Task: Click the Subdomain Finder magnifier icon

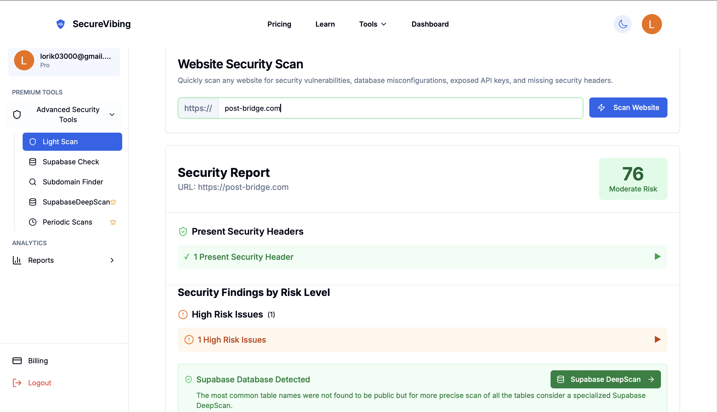Action: pyautogui.click(x=33, y=182)
